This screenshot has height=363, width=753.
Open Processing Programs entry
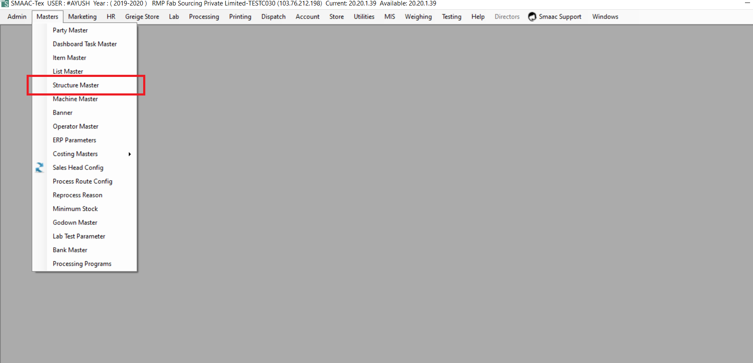point(84,264)
